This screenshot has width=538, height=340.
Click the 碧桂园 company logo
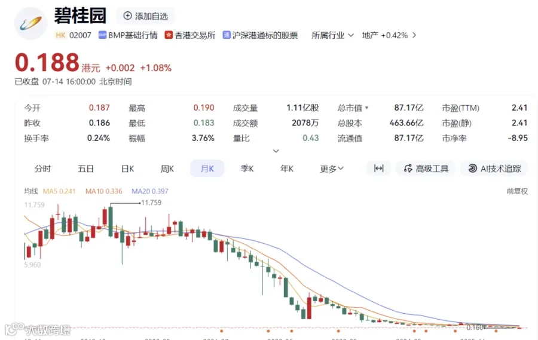point(31,23)
